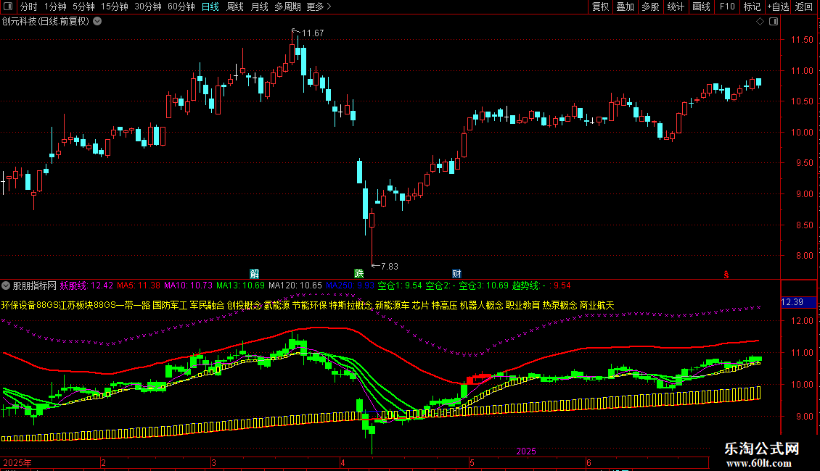Image resolution: width=820 pixels, height=471 pixels.
Task: Click the 特斯拉概念 tag
Action: click(351, 305)
